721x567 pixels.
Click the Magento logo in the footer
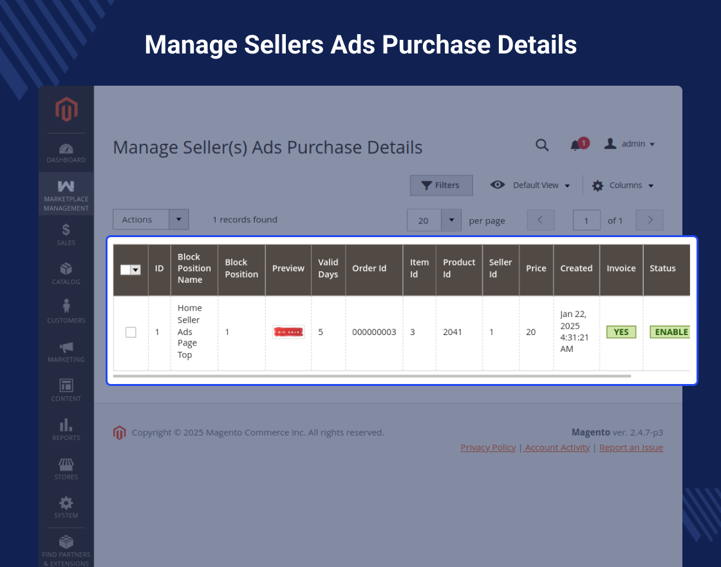tap(120, 432)
